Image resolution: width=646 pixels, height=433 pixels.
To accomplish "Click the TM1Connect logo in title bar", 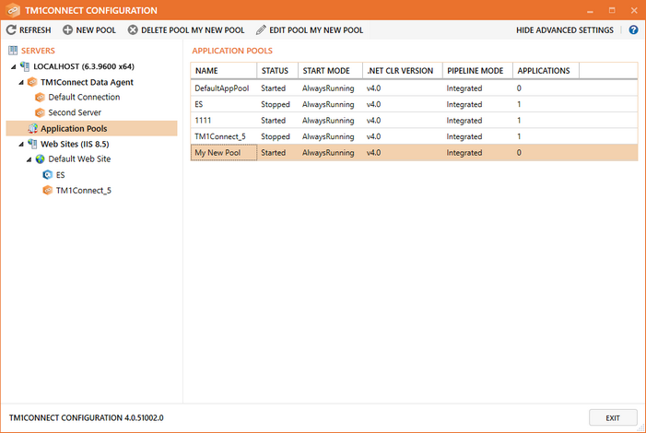I will 12,10.
